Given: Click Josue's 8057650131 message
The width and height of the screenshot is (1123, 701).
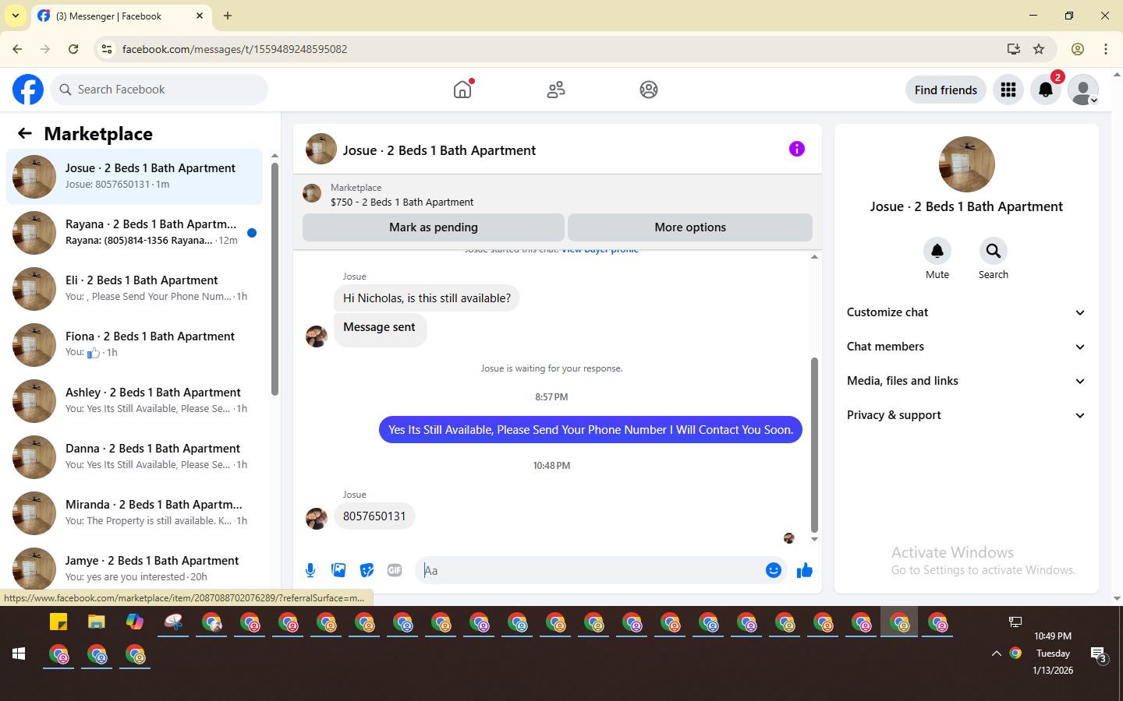Looking at the screenshot, I should (x=374, y=516).
